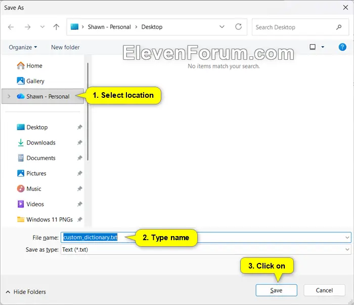The image size is (354, 305).
Task: Click the search magnifier icon
Action: click(339, 27)
